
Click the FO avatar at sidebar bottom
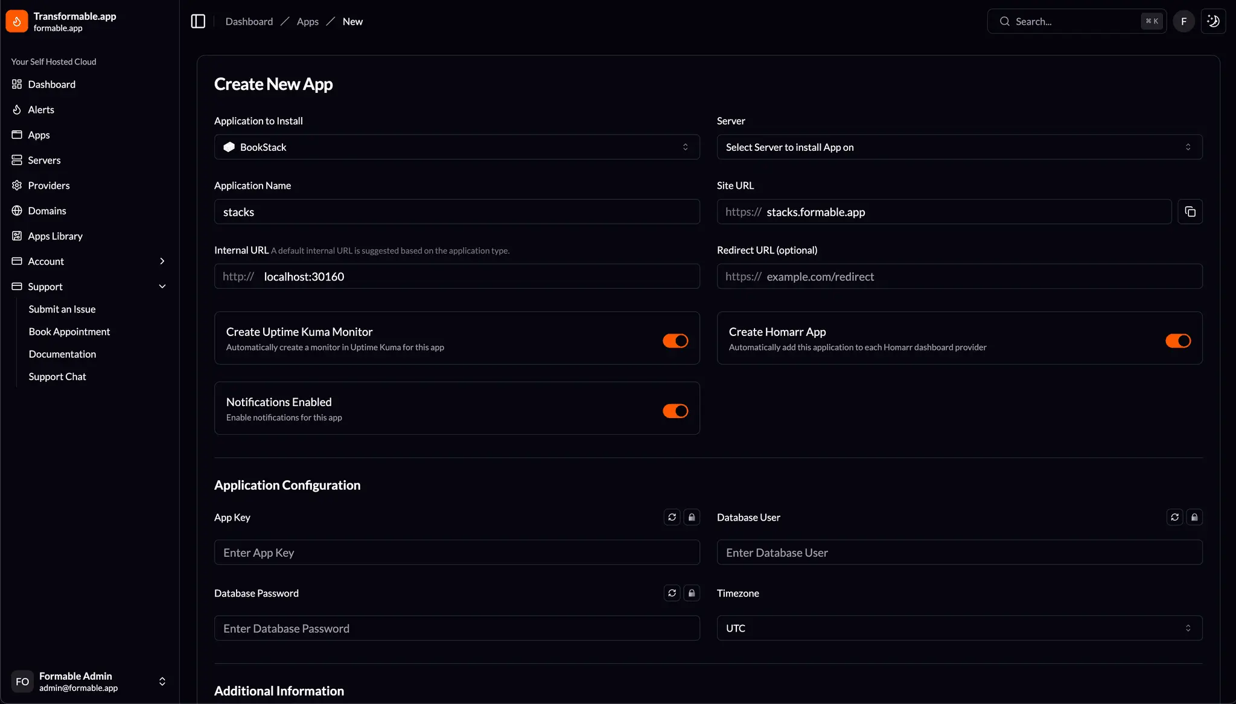(22, 682)
